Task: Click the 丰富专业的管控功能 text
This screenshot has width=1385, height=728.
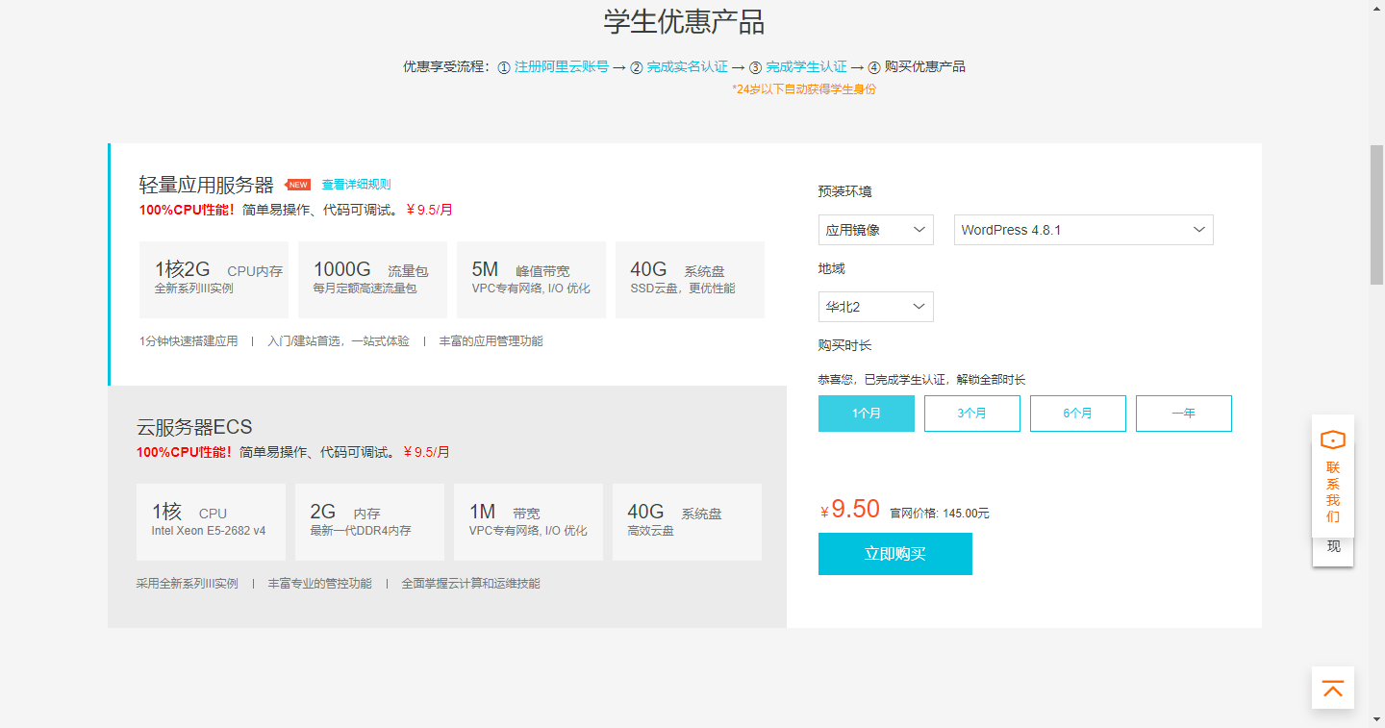Action: point(319,584)
